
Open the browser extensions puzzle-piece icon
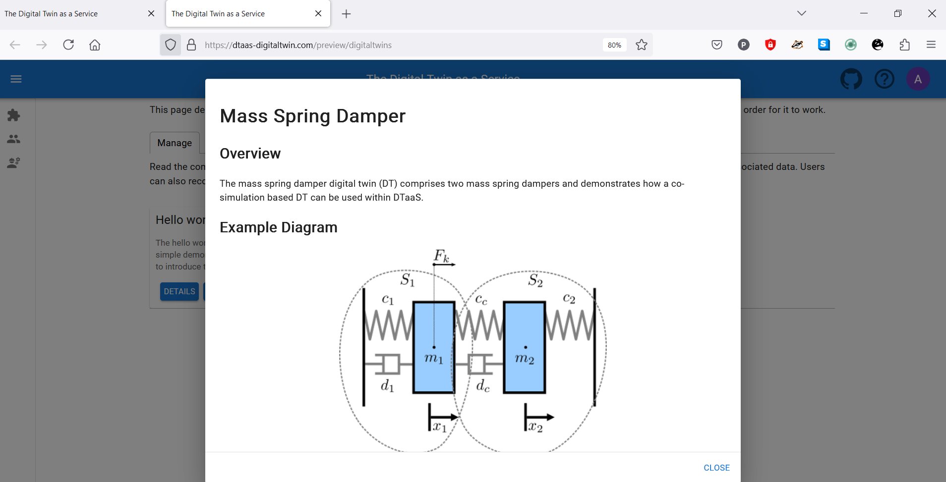click(x=904, y=45)
